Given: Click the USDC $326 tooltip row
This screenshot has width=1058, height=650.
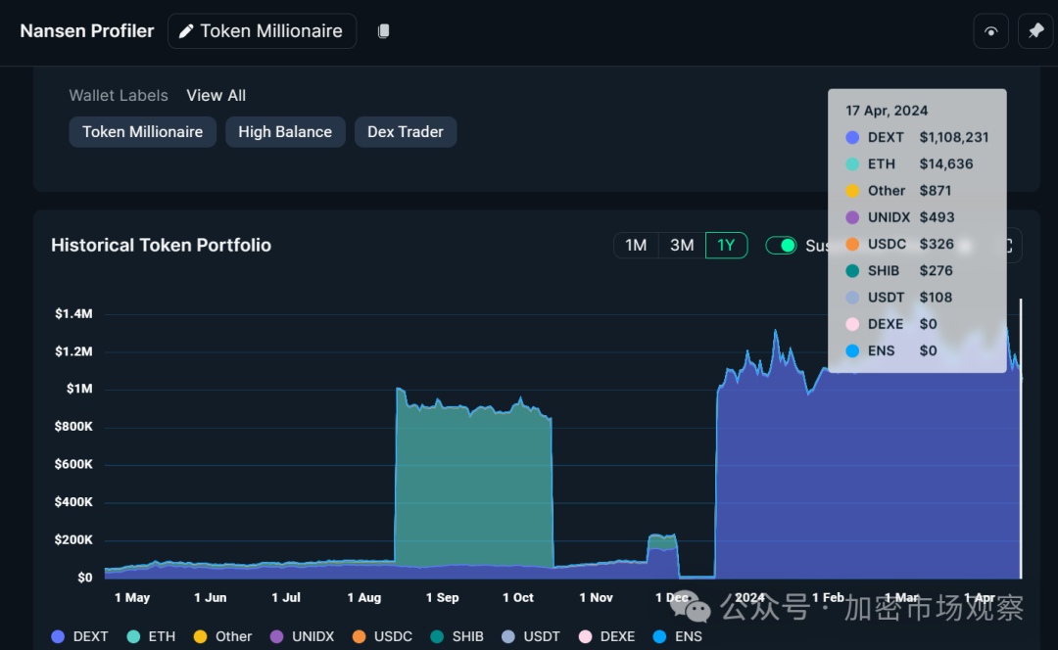Looking at the screenshot, I should click(x=899, y=244).
